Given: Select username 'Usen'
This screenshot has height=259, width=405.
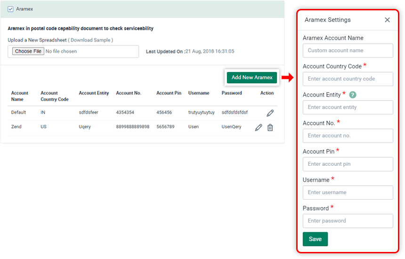Looking at the screenshot, I should point(194,127).
